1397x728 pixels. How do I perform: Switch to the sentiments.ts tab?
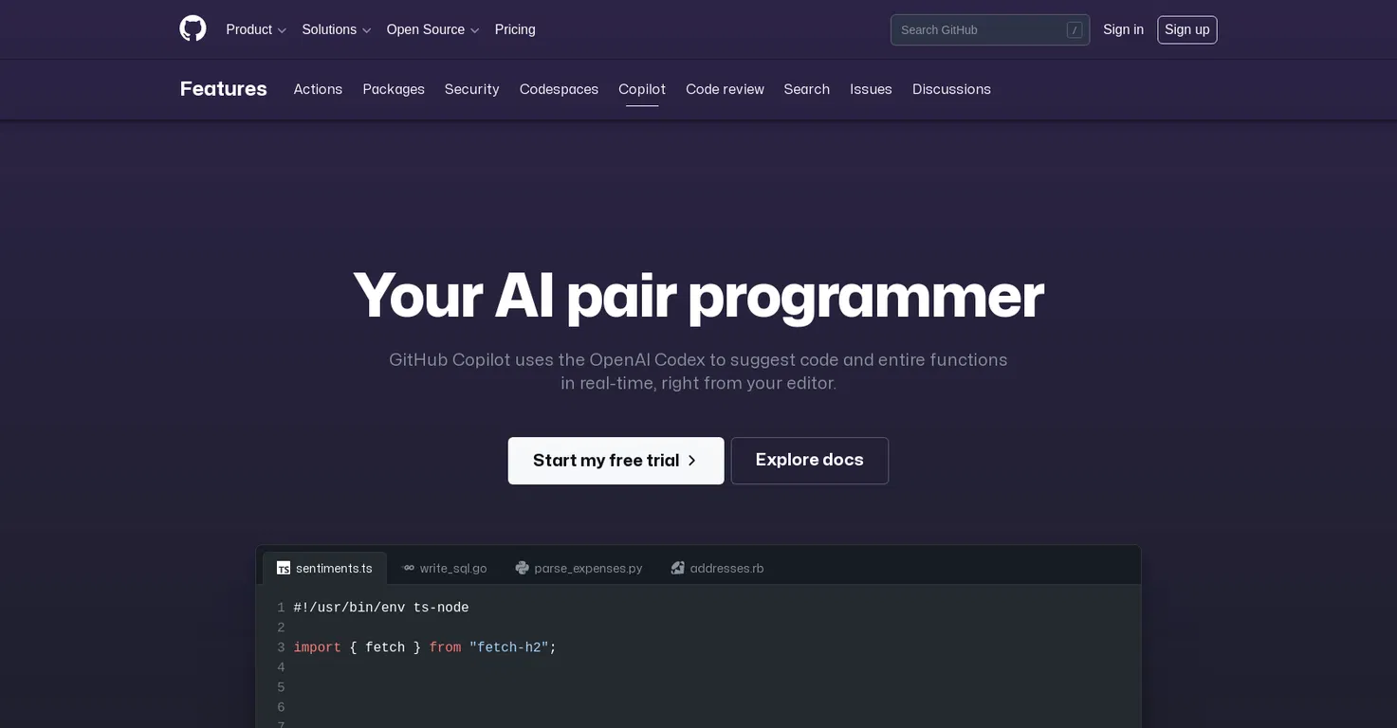(324, 568)
